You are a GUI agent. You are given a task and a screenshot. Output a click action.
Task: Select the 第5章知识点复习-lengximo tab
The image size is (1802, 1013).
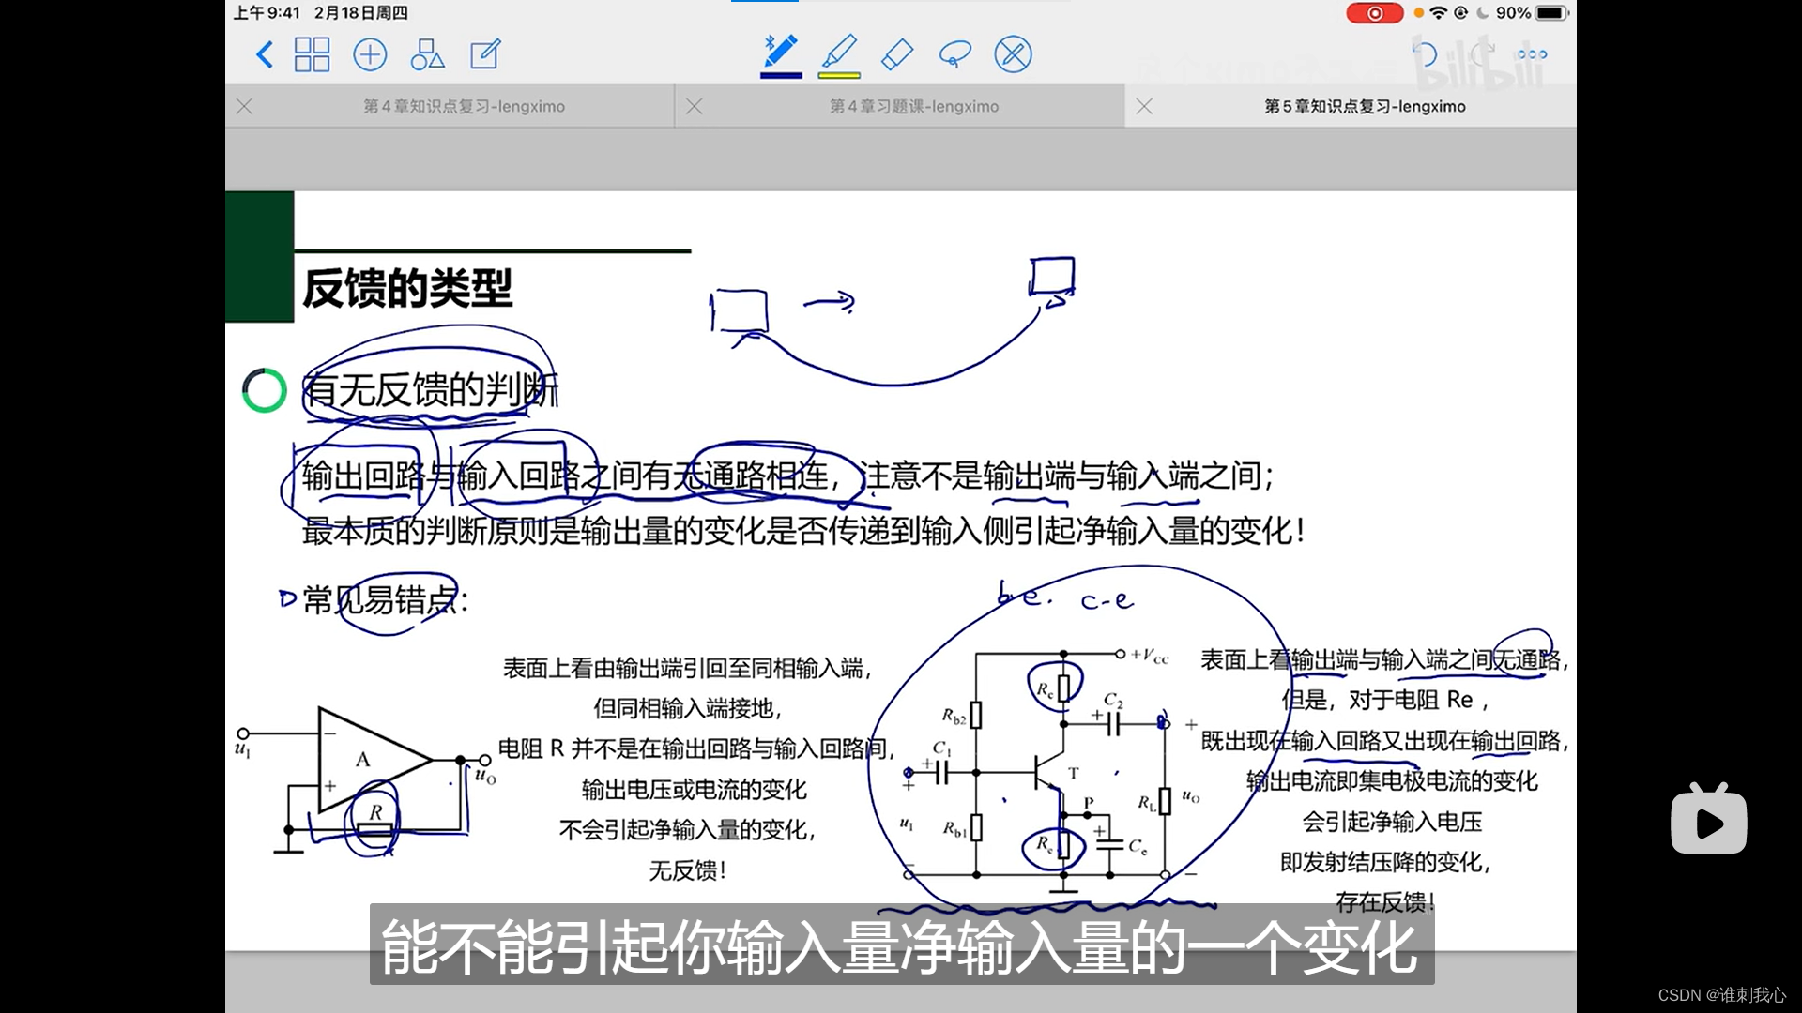[x=1364, y=107]
